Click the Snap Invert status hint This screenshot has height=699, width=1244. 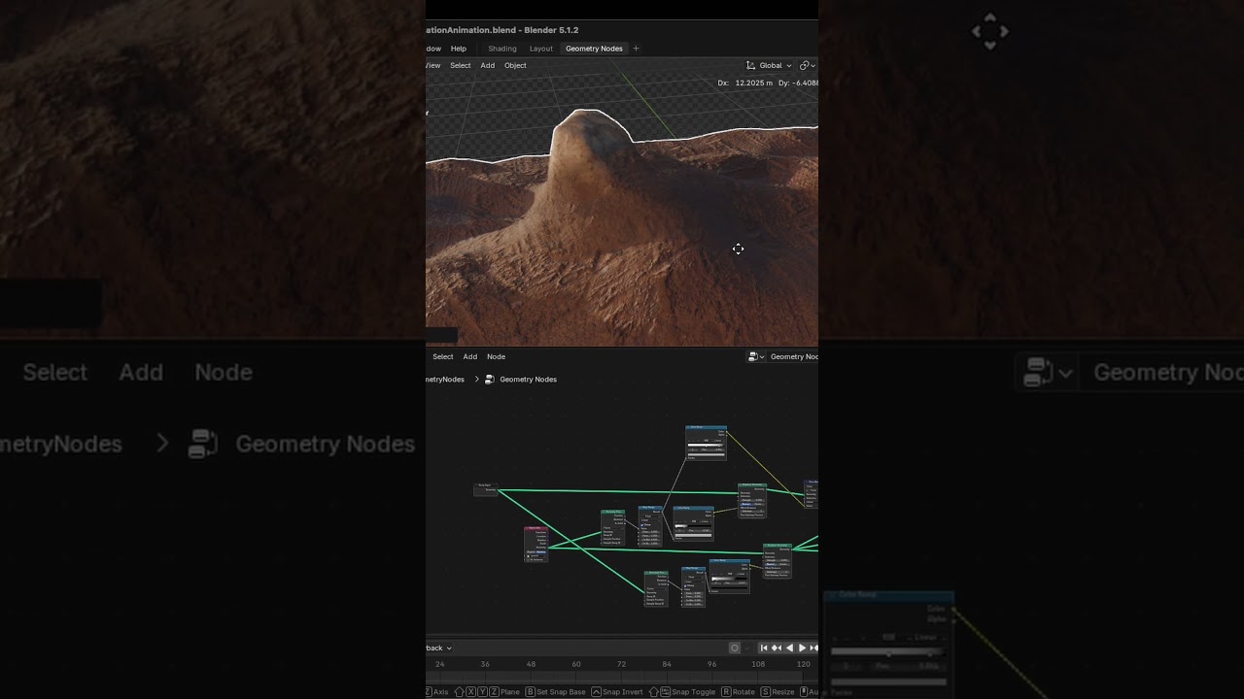[x=617, y=692]
